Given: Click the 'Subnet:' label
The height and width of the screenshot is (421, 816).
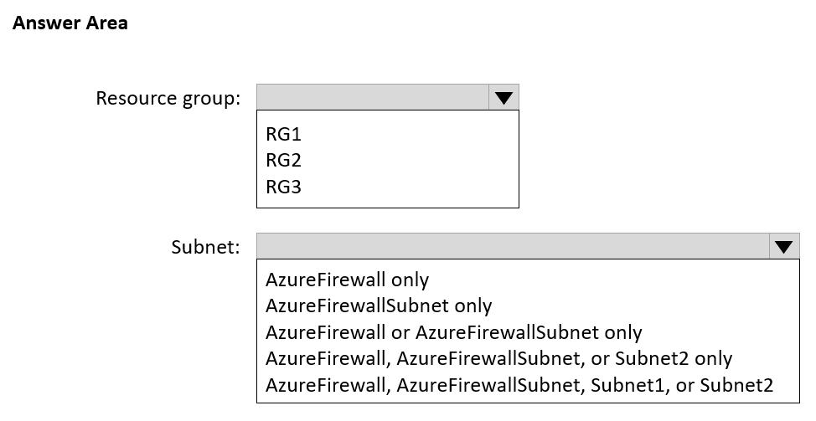Looking at the screenshot, I should [205, 247].
